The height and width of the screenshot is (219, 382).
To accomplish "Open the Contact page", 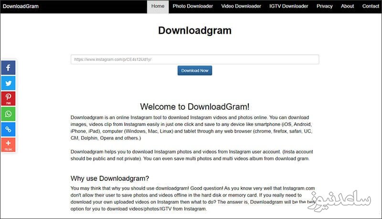I will [x=371, y=6].
